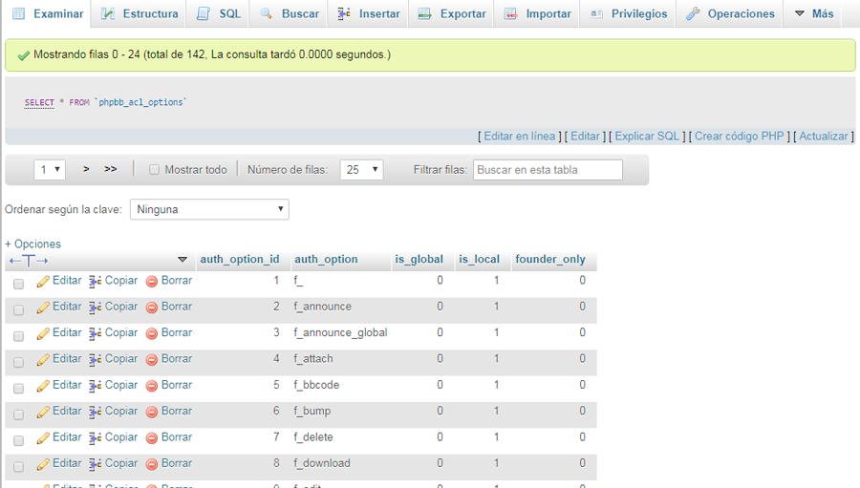Click the pencil Editar icon for f_download row
Screen dimensions: 860x488
(x=43, y=464)
